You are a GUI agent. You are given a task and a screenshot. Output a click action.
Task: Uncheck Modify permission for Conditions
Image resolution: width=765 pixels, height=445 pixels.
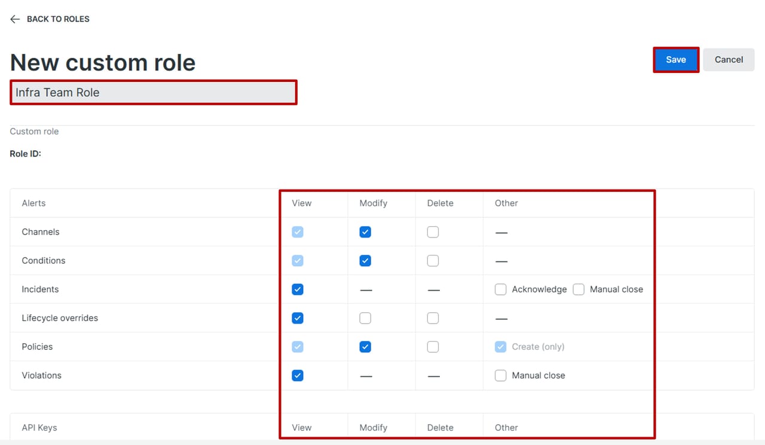pyautogui.click(x=365, y=261)
